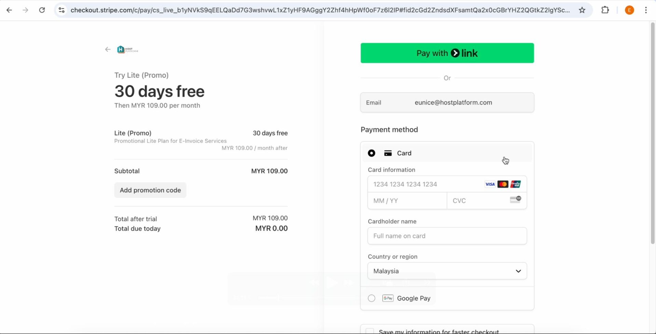Click the 'Card information' label
Image resolution: width=656 pixels, height=334 pixels.
[392, 170]
